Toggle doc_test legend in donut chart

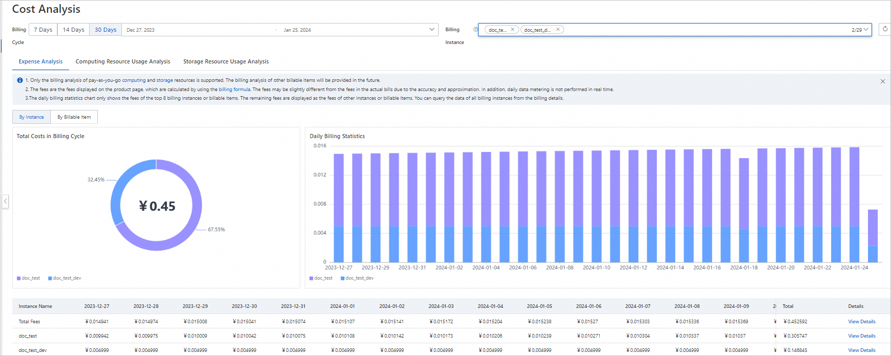tap(28, 278)
